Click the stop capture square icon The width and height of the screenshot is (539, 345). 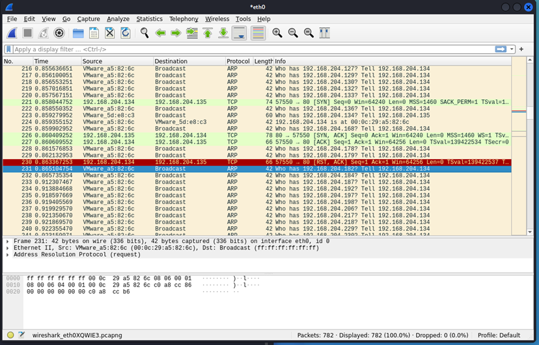click(27, 33)
